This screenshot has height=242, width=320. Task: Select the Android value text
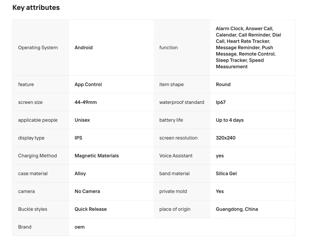[83, 48]
